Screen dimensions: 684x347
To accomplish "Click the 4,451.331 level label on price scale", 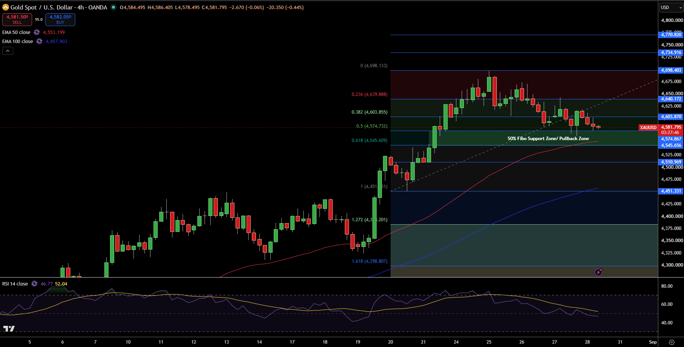I will click(671, 191).
